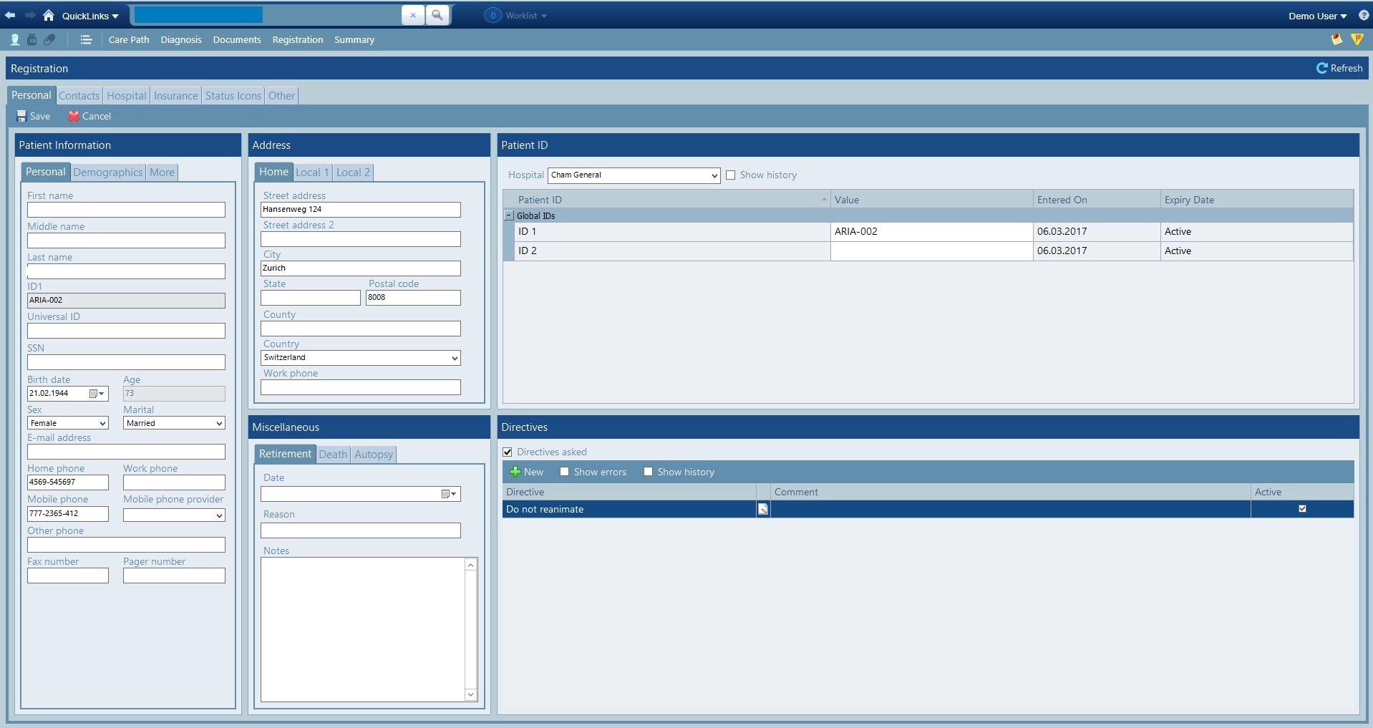Image resolution: width=1373 pixels, height=728 pixels.
Task: Open the Marital status dropdown
Action: (219, 424)
